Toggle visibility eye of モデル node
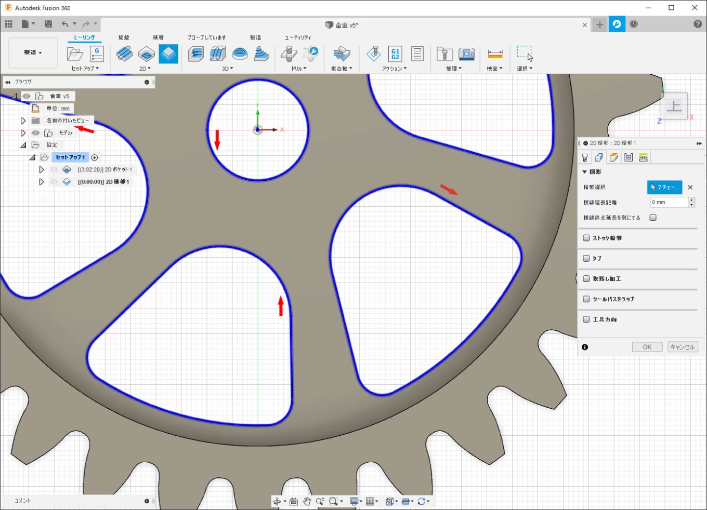Screen dimensions: 707x510 [35, 133]
